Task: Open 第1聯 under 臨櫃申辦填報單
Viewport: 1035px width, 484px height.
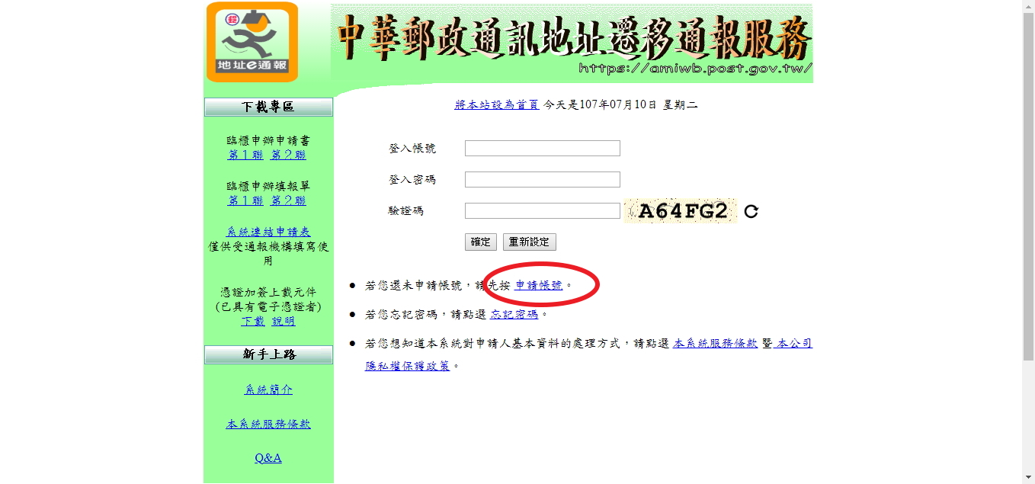Action: 245,200
